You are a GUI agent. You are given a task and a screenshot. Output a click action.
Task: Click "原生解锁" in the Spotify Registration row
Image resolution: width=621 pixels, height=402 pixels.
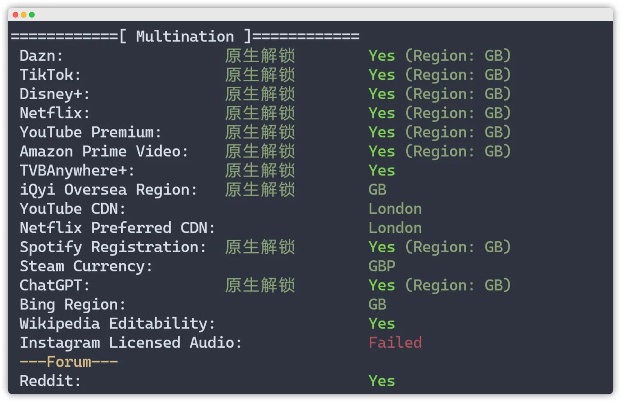pos(260,247)
